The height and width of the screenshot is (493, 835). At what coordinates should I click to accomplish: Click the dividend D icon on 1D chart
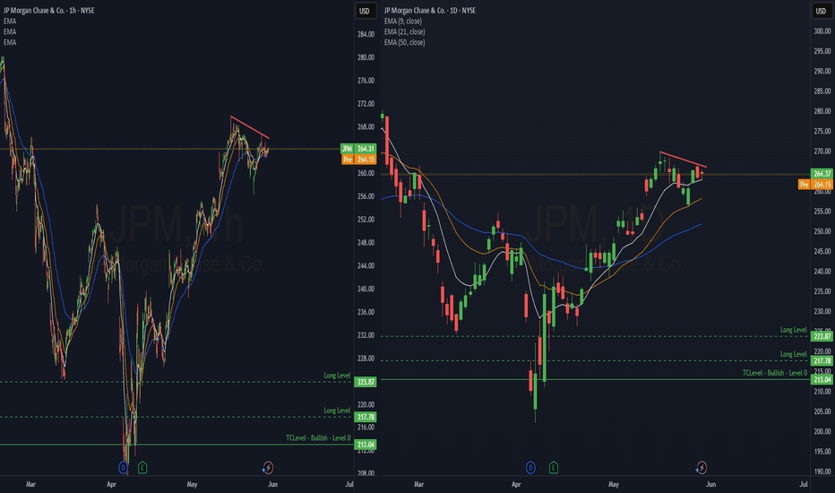coord(530,468)
